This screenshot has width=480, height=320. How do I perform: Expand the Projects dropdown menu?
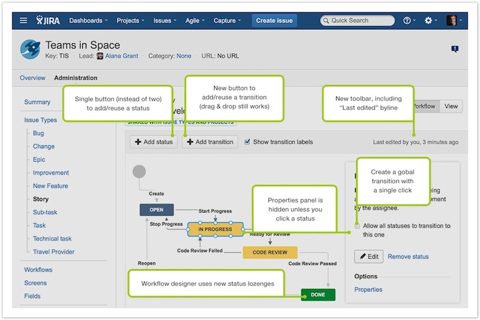pyautogui.click(x=130, y=21)
